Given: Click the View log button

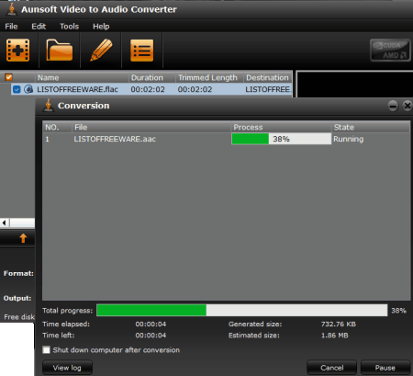Looking at the screenshot, I should point(67,368).
